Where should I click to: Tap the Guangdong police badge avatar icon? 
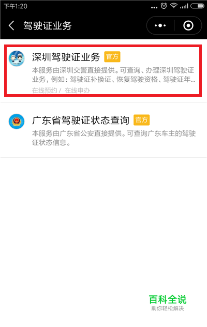(x=17, y=122)
